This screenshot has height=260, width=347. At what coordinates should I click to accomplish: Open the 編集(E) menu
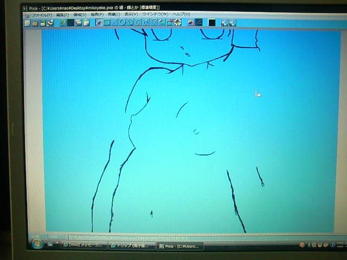63,15
